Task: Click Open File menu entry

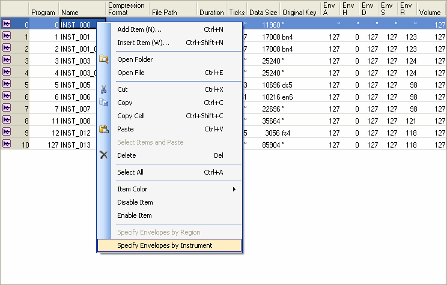Action: tap(130, 73)
